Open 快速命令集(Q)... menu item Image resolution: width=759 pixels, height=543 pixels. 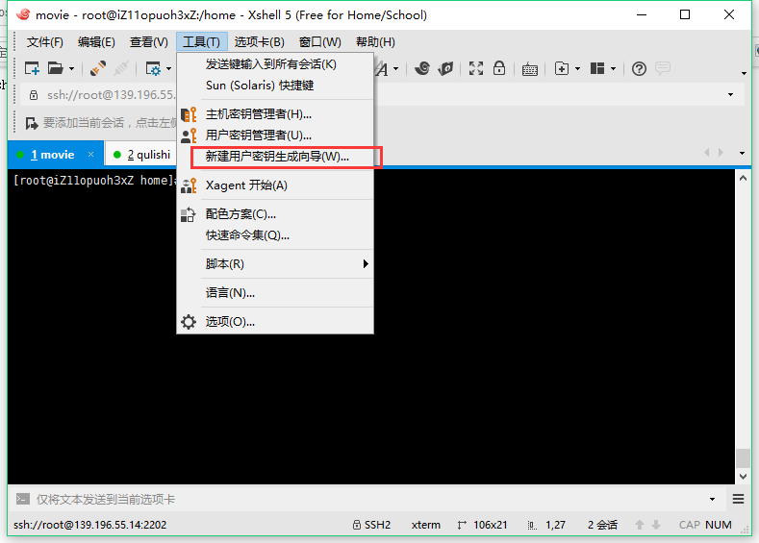pos(275,235)
